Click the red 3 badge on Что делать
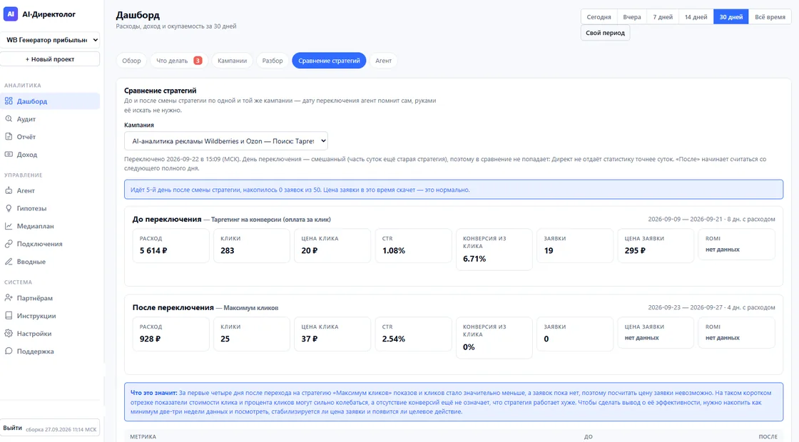 198,61
